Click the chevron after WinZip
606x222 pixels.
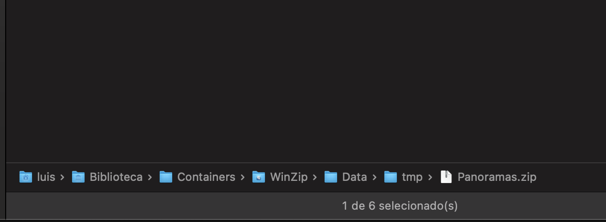[x=315, y=177]
